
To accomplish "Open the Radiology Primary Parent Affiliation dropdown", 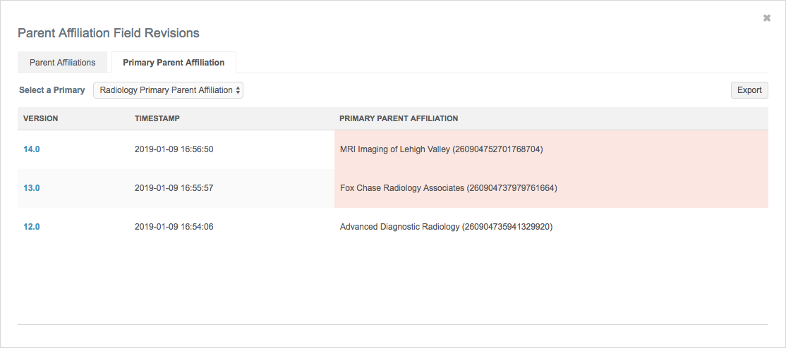I will tap(169, 90).
